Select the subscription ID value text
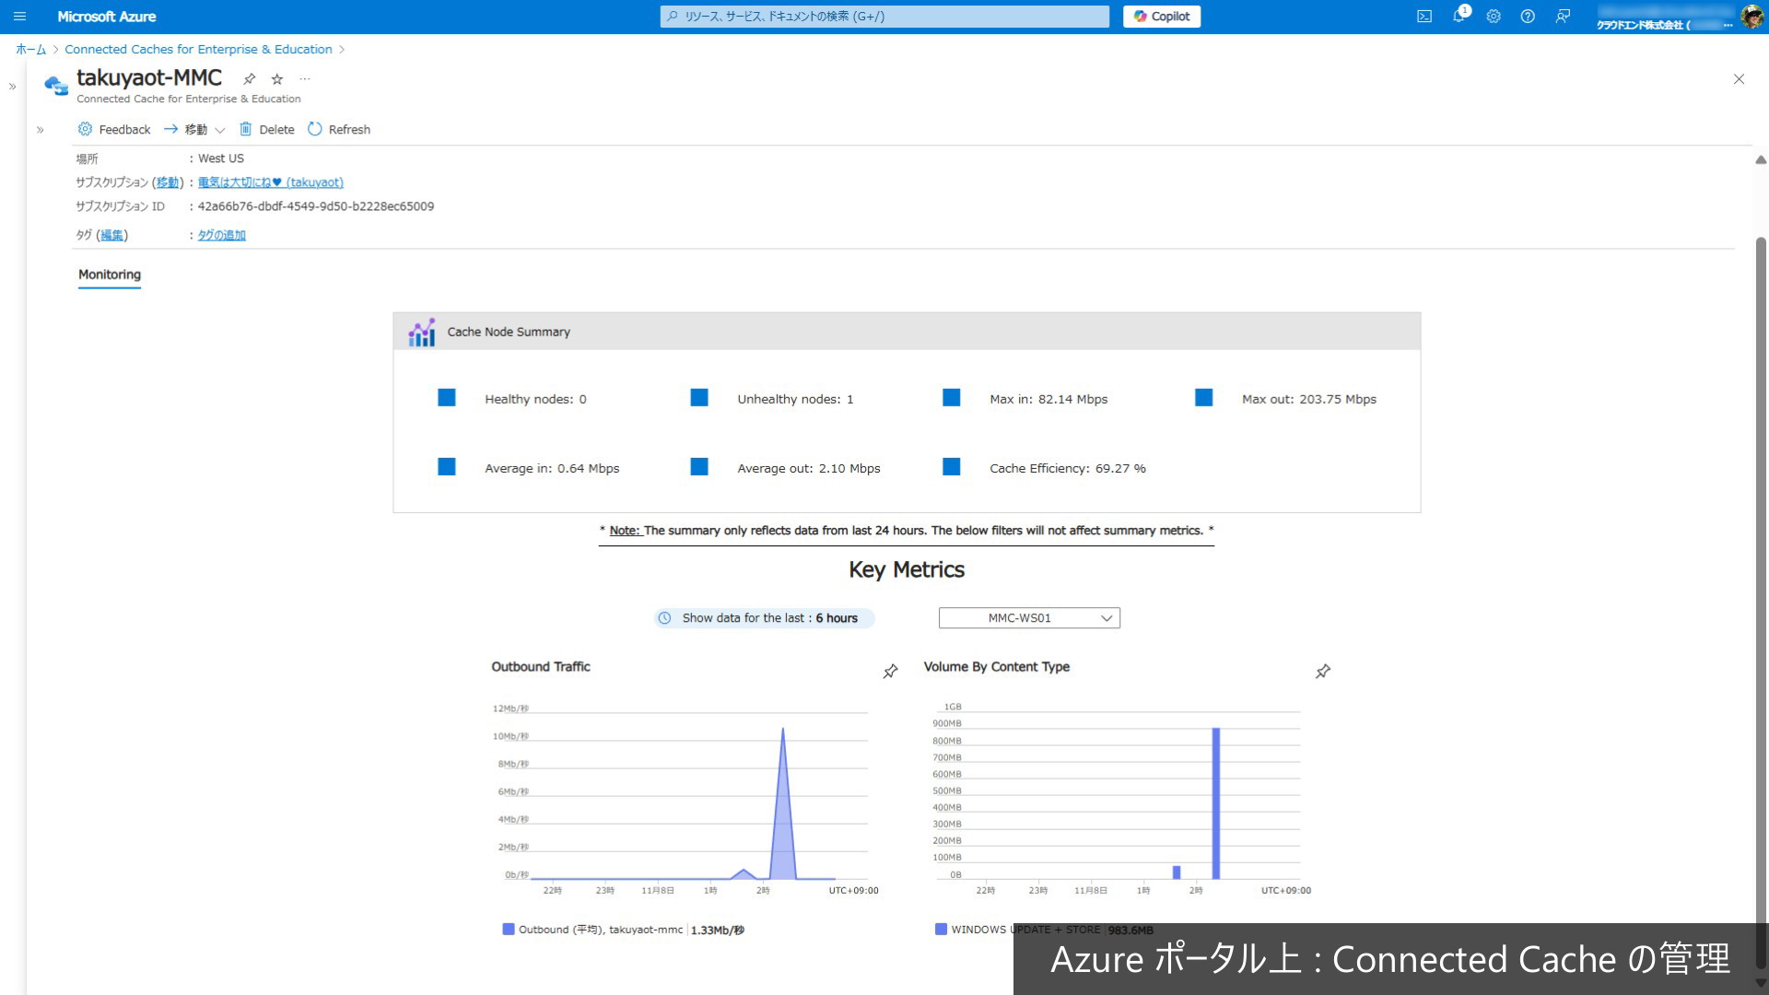This screenshot has height=995, width=1769. tap(316, 206)
